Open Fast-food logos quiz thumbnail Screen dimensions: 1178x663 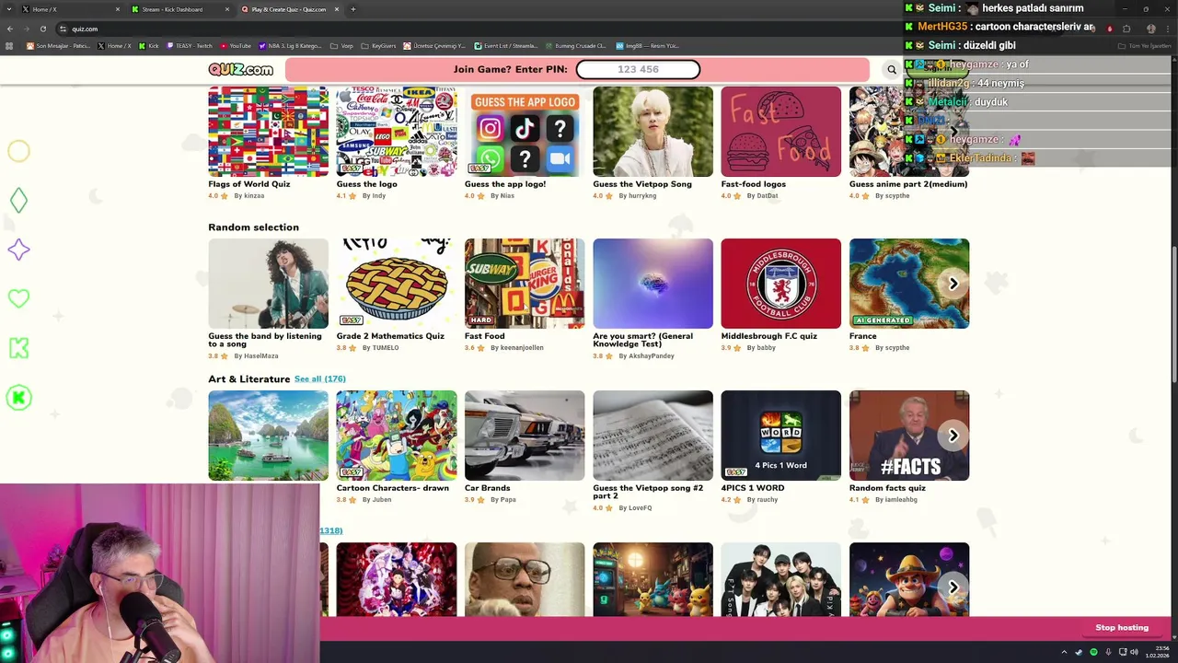coord(780,132)
